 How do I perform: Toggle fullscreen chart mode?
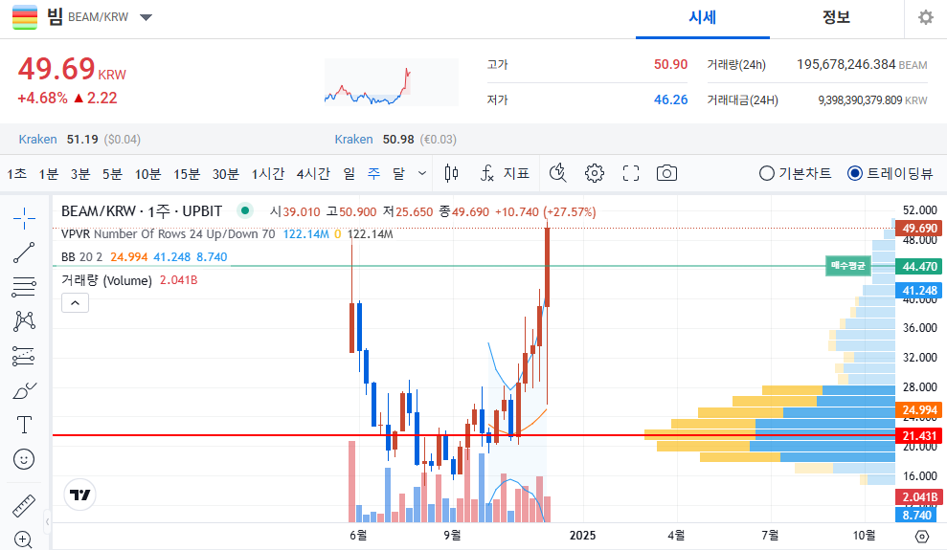pos(630,174)
